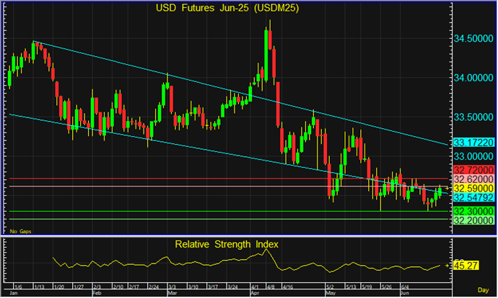Select the red 32.72000 resistance price label

tap(473, 170)
